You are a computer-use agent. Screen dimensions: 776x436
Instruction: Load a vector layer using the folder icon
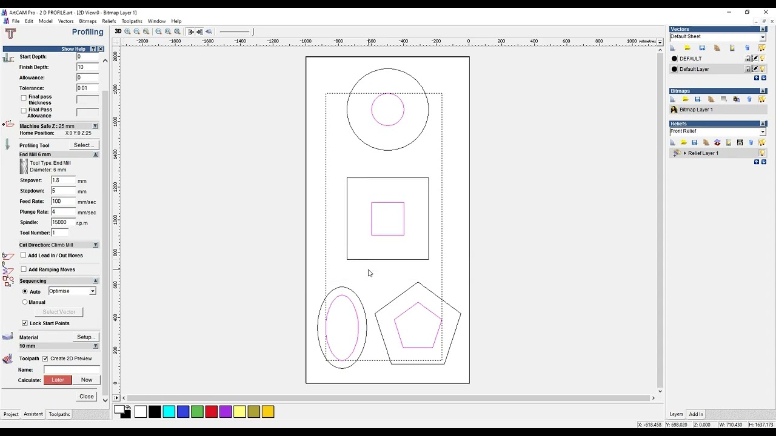point(687,48)
